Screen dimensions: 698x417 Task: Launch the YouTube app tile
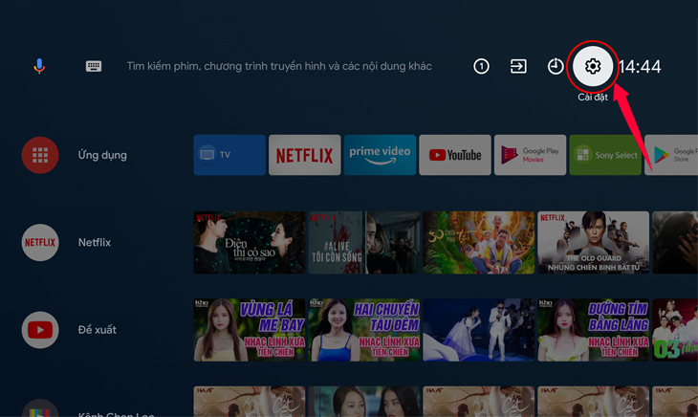click(455, 155)
